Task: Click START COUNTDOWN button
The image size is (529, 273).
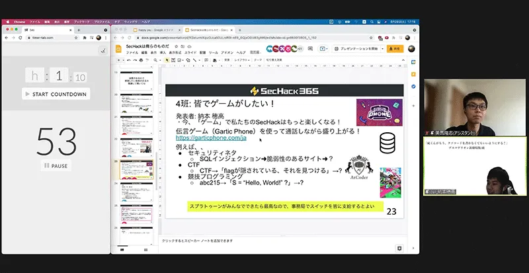Action: pyautogui.click(x=56, y=94)
